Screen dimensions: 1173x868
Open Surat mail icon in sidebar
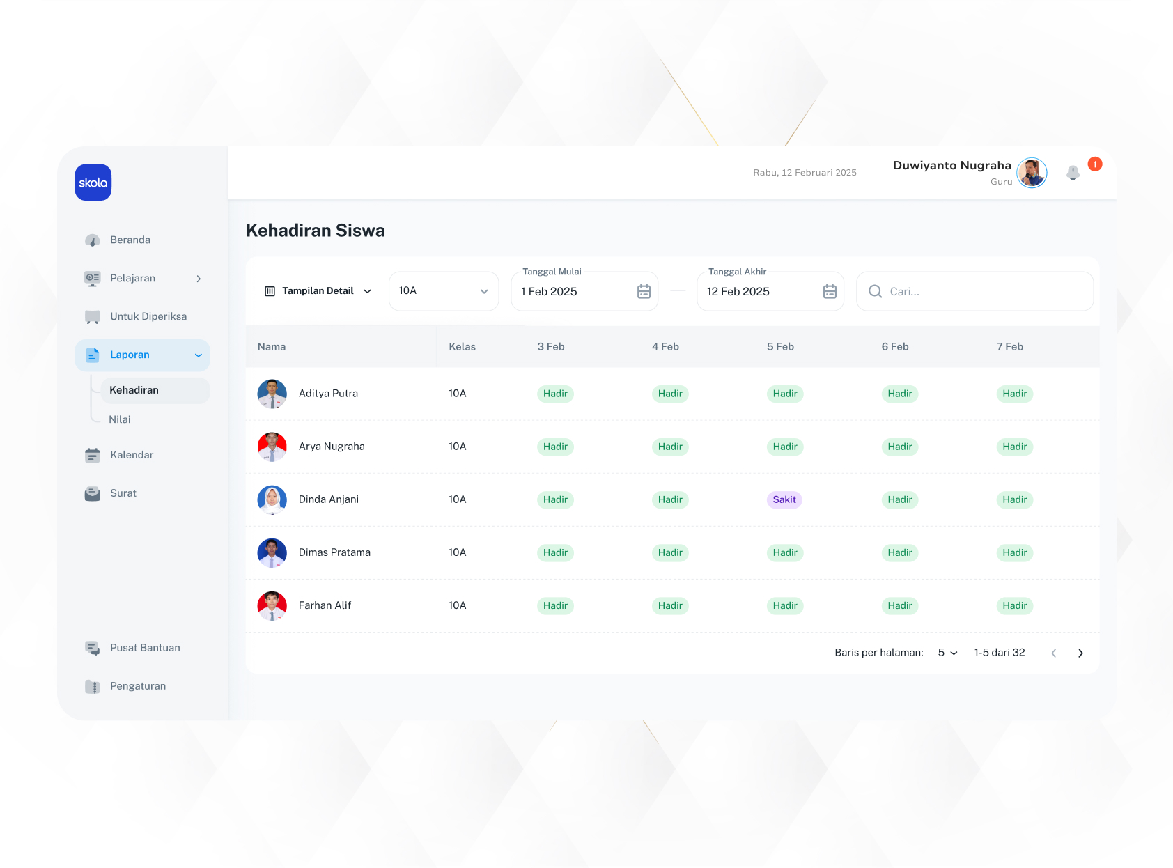(x=92, y=494)
